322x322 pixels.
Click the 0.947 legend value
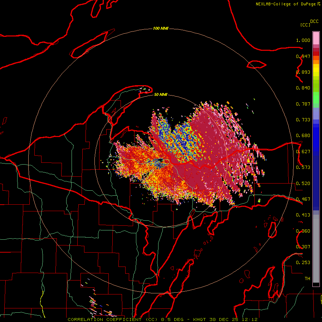coord(303,56)
